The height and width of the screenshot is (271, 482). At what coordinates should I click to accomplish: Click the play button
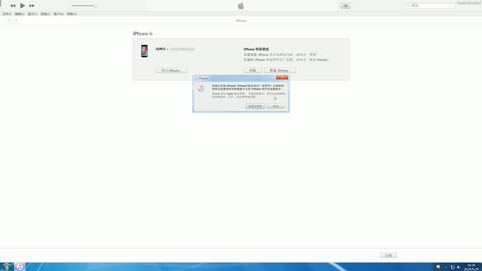(x=22, y=6)
